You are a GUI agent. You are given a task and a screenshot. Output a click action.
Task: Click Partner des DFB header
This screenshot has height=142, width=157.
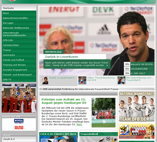(x=19, y=116)
